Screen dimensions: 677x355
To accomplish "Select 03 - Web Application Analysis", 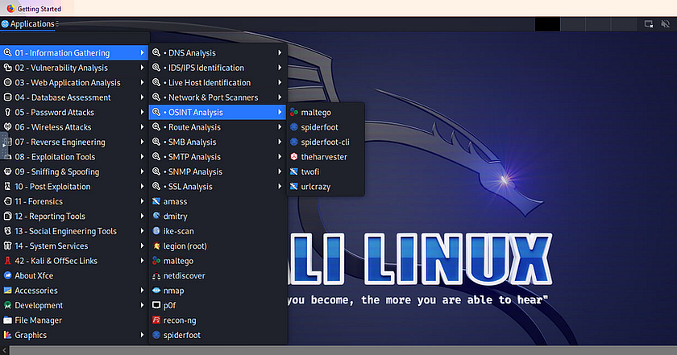I will pos(74,82).
